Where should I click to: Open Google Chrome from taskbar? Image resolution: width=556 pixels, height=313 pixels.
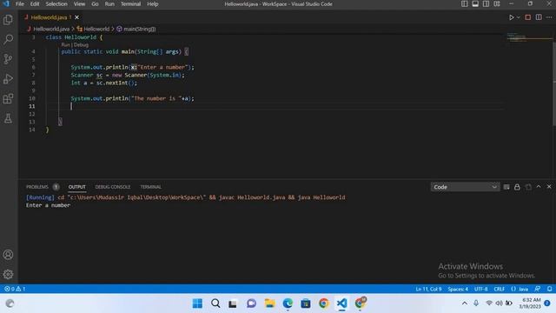coord(323,303)
